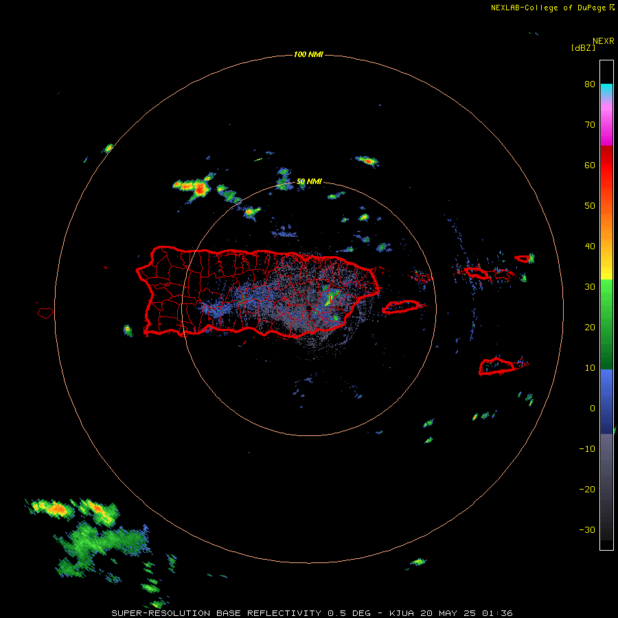Click the 60 value on the dBZ scale

pos(590,165)
